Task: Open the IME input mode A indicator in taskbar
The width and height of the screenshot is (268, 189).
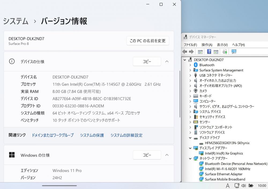Action: [x=228, y=186]
